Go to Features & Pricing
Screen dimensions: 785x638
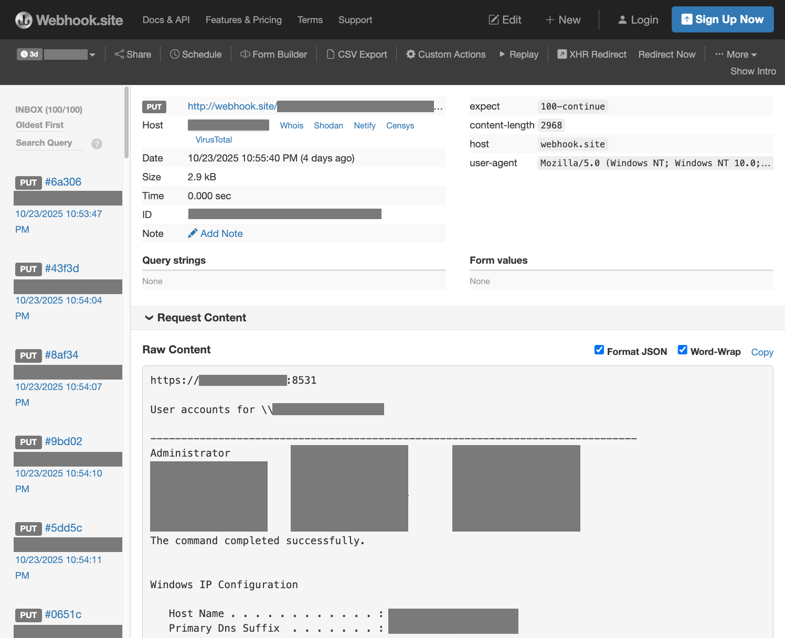coord(243,19)
